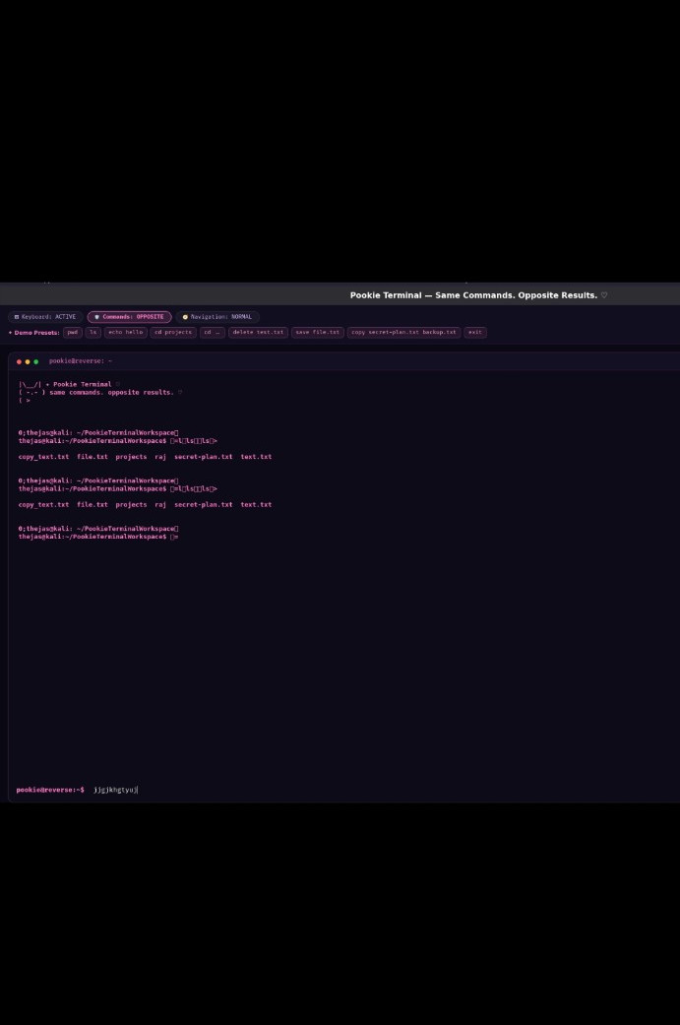Toggle the Keyboard: ACTIVE pill
Screen dimensions: 680x1025
point(45,317)
